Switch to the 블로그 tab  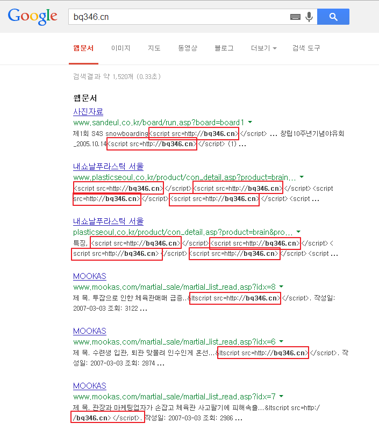tap(224, 48)
